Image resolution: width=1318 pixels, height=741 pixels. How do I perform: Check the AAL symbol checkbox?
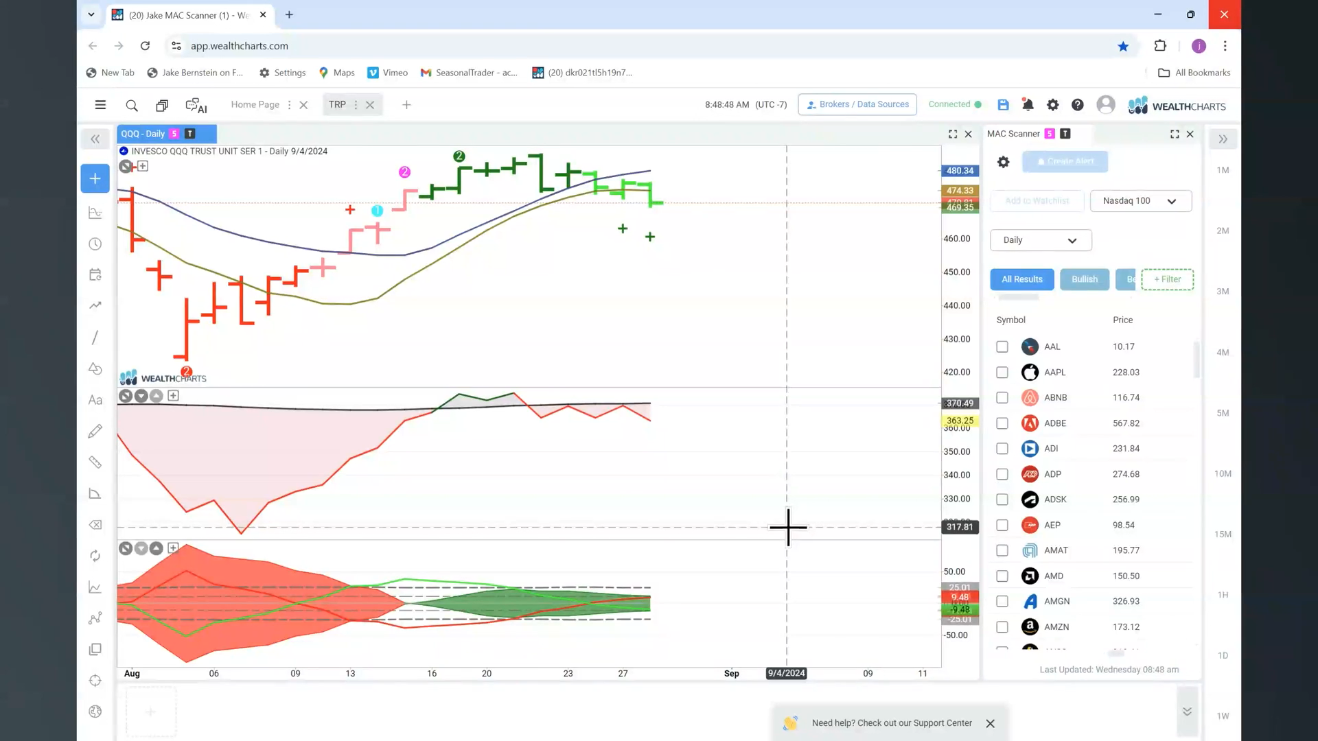click(x=1002, y=347)
